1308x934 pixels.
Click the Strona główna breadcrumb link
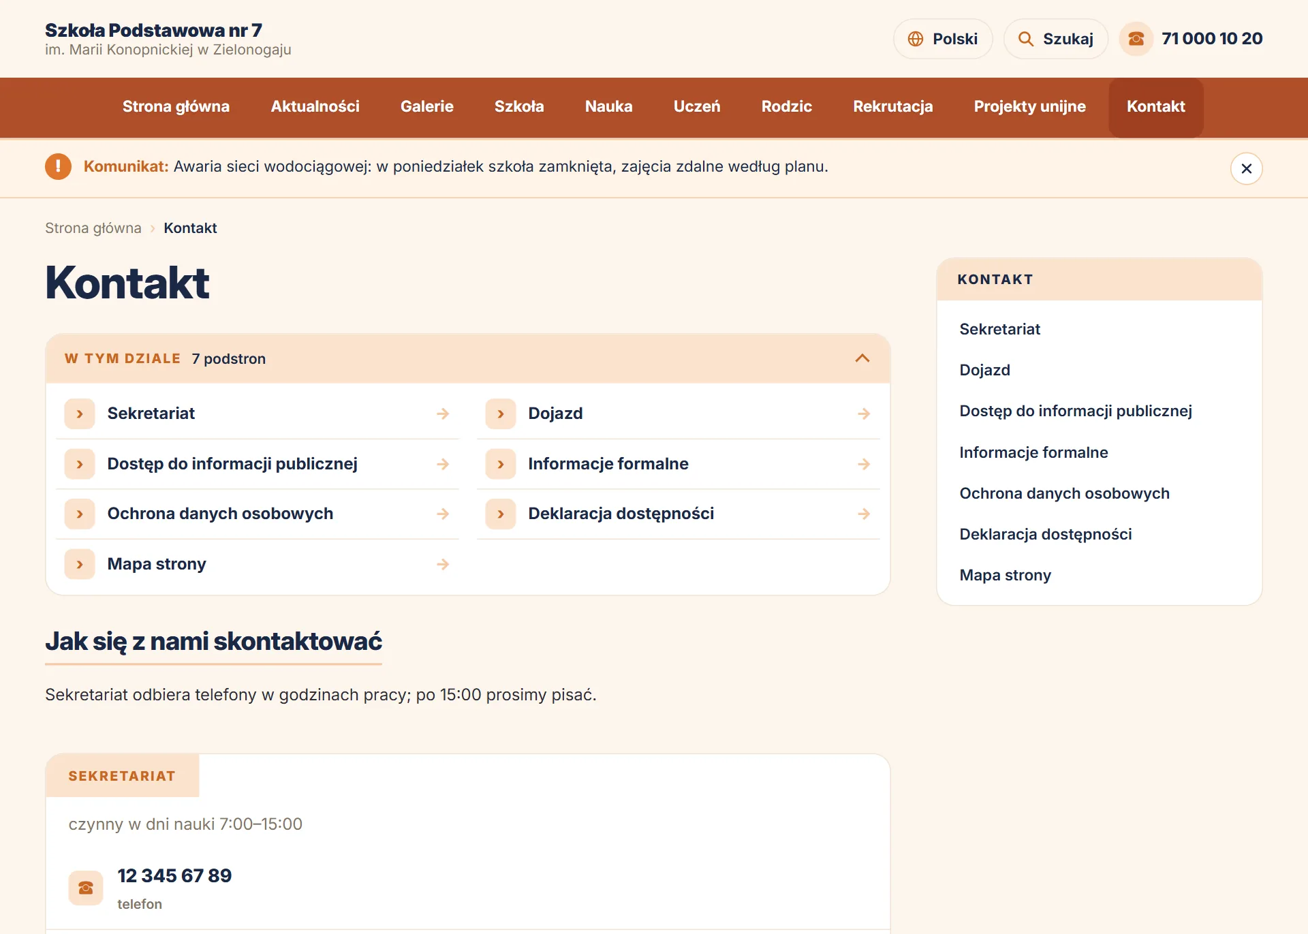click(93, 228)
